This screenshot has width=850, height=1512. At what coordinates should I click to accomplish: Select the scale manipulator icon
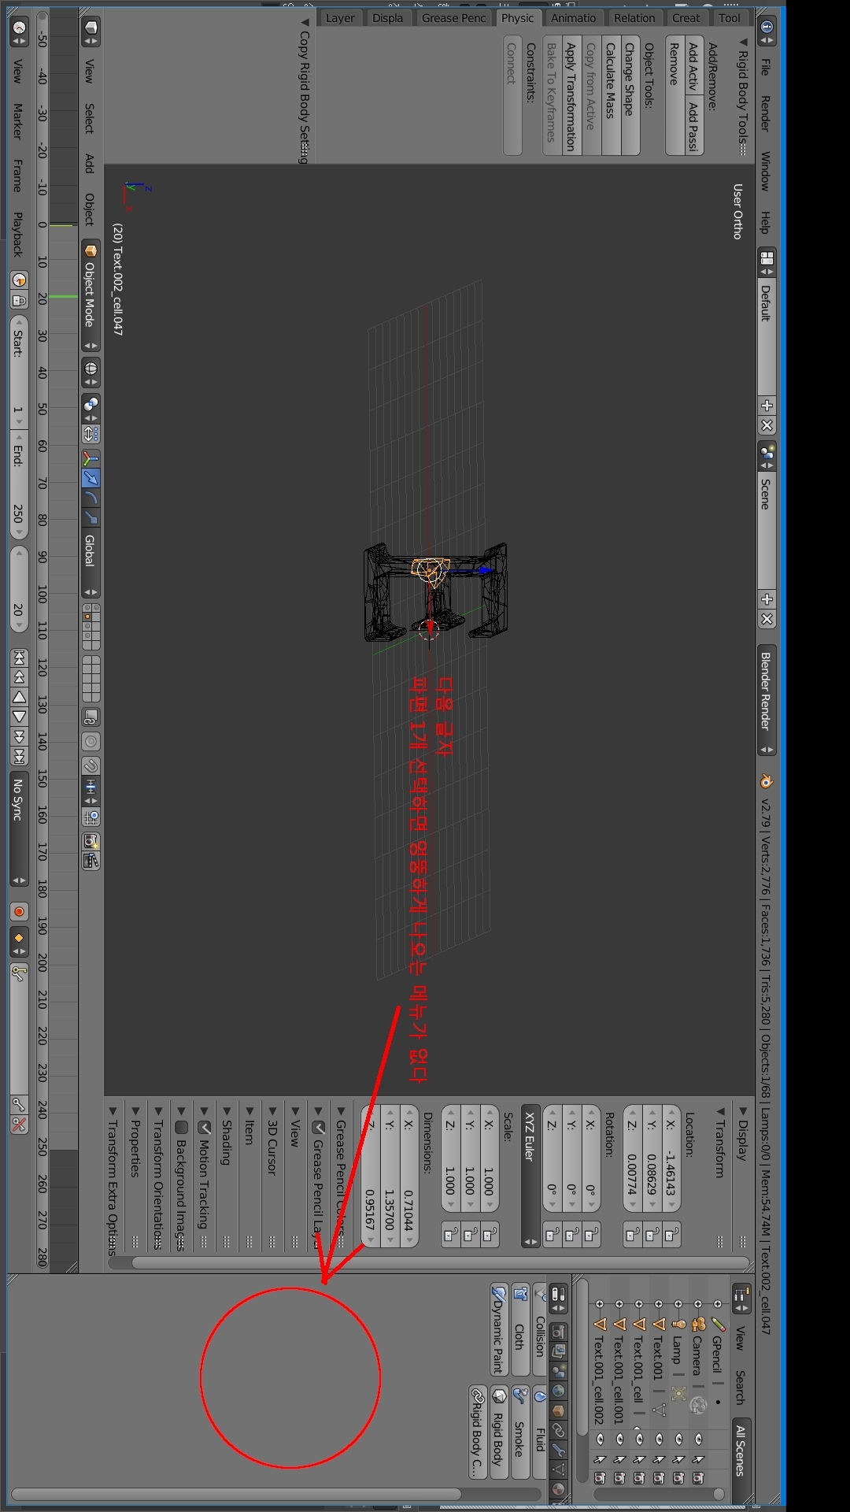[91, 517]
